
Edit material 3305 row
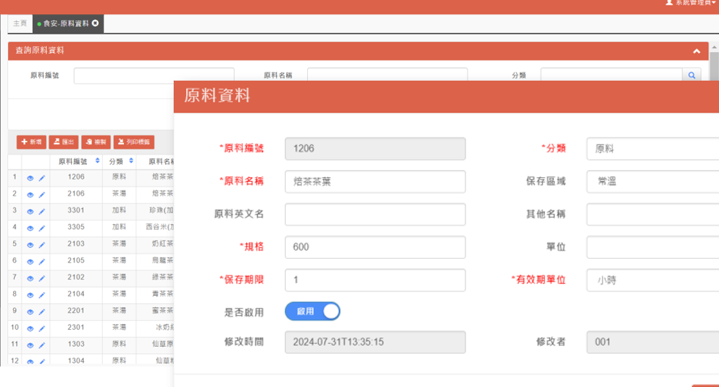(42, 229)
